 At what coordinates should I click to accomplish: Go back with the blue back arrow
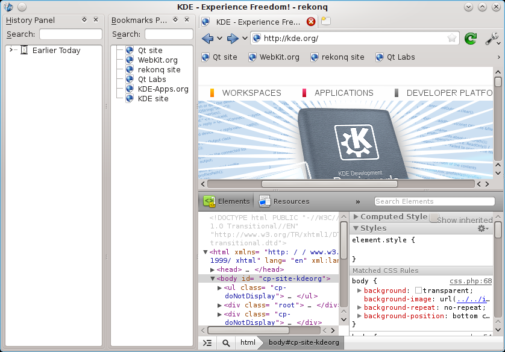click(x=208, y=39)
